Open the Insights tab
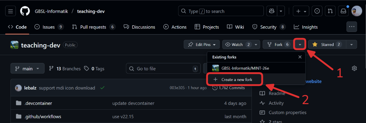 click(306, 27)
